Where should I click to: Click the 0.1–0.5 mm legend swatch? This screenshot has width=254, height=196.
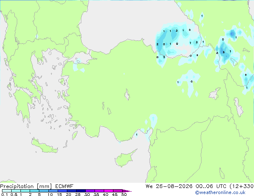[7, 191]
